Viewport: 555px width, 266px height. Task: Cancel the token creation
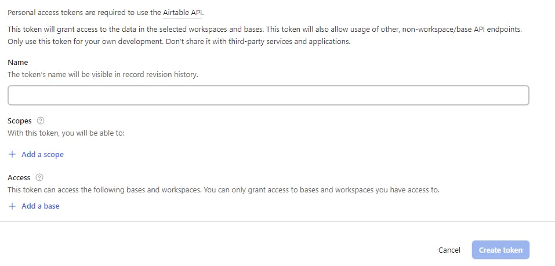coord(449,250)
